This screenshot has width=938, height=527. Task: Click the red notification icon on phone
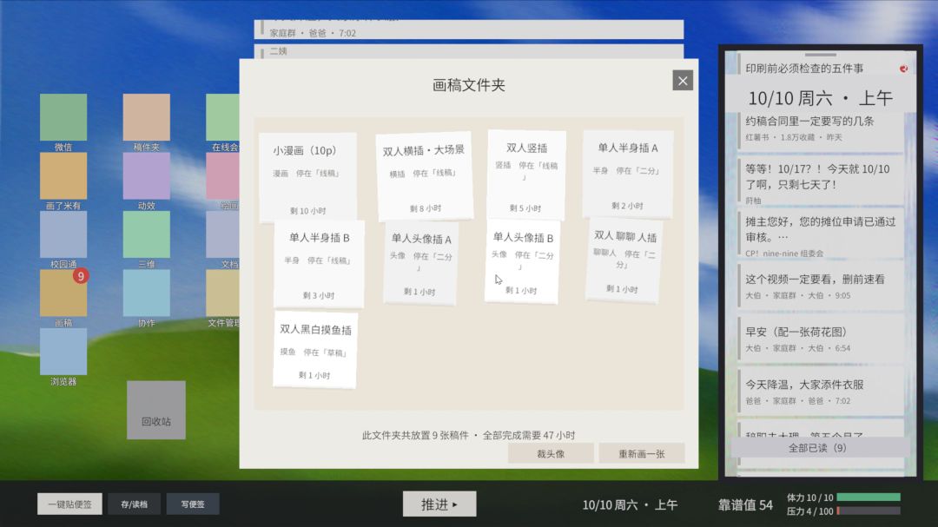pos(903,69)
